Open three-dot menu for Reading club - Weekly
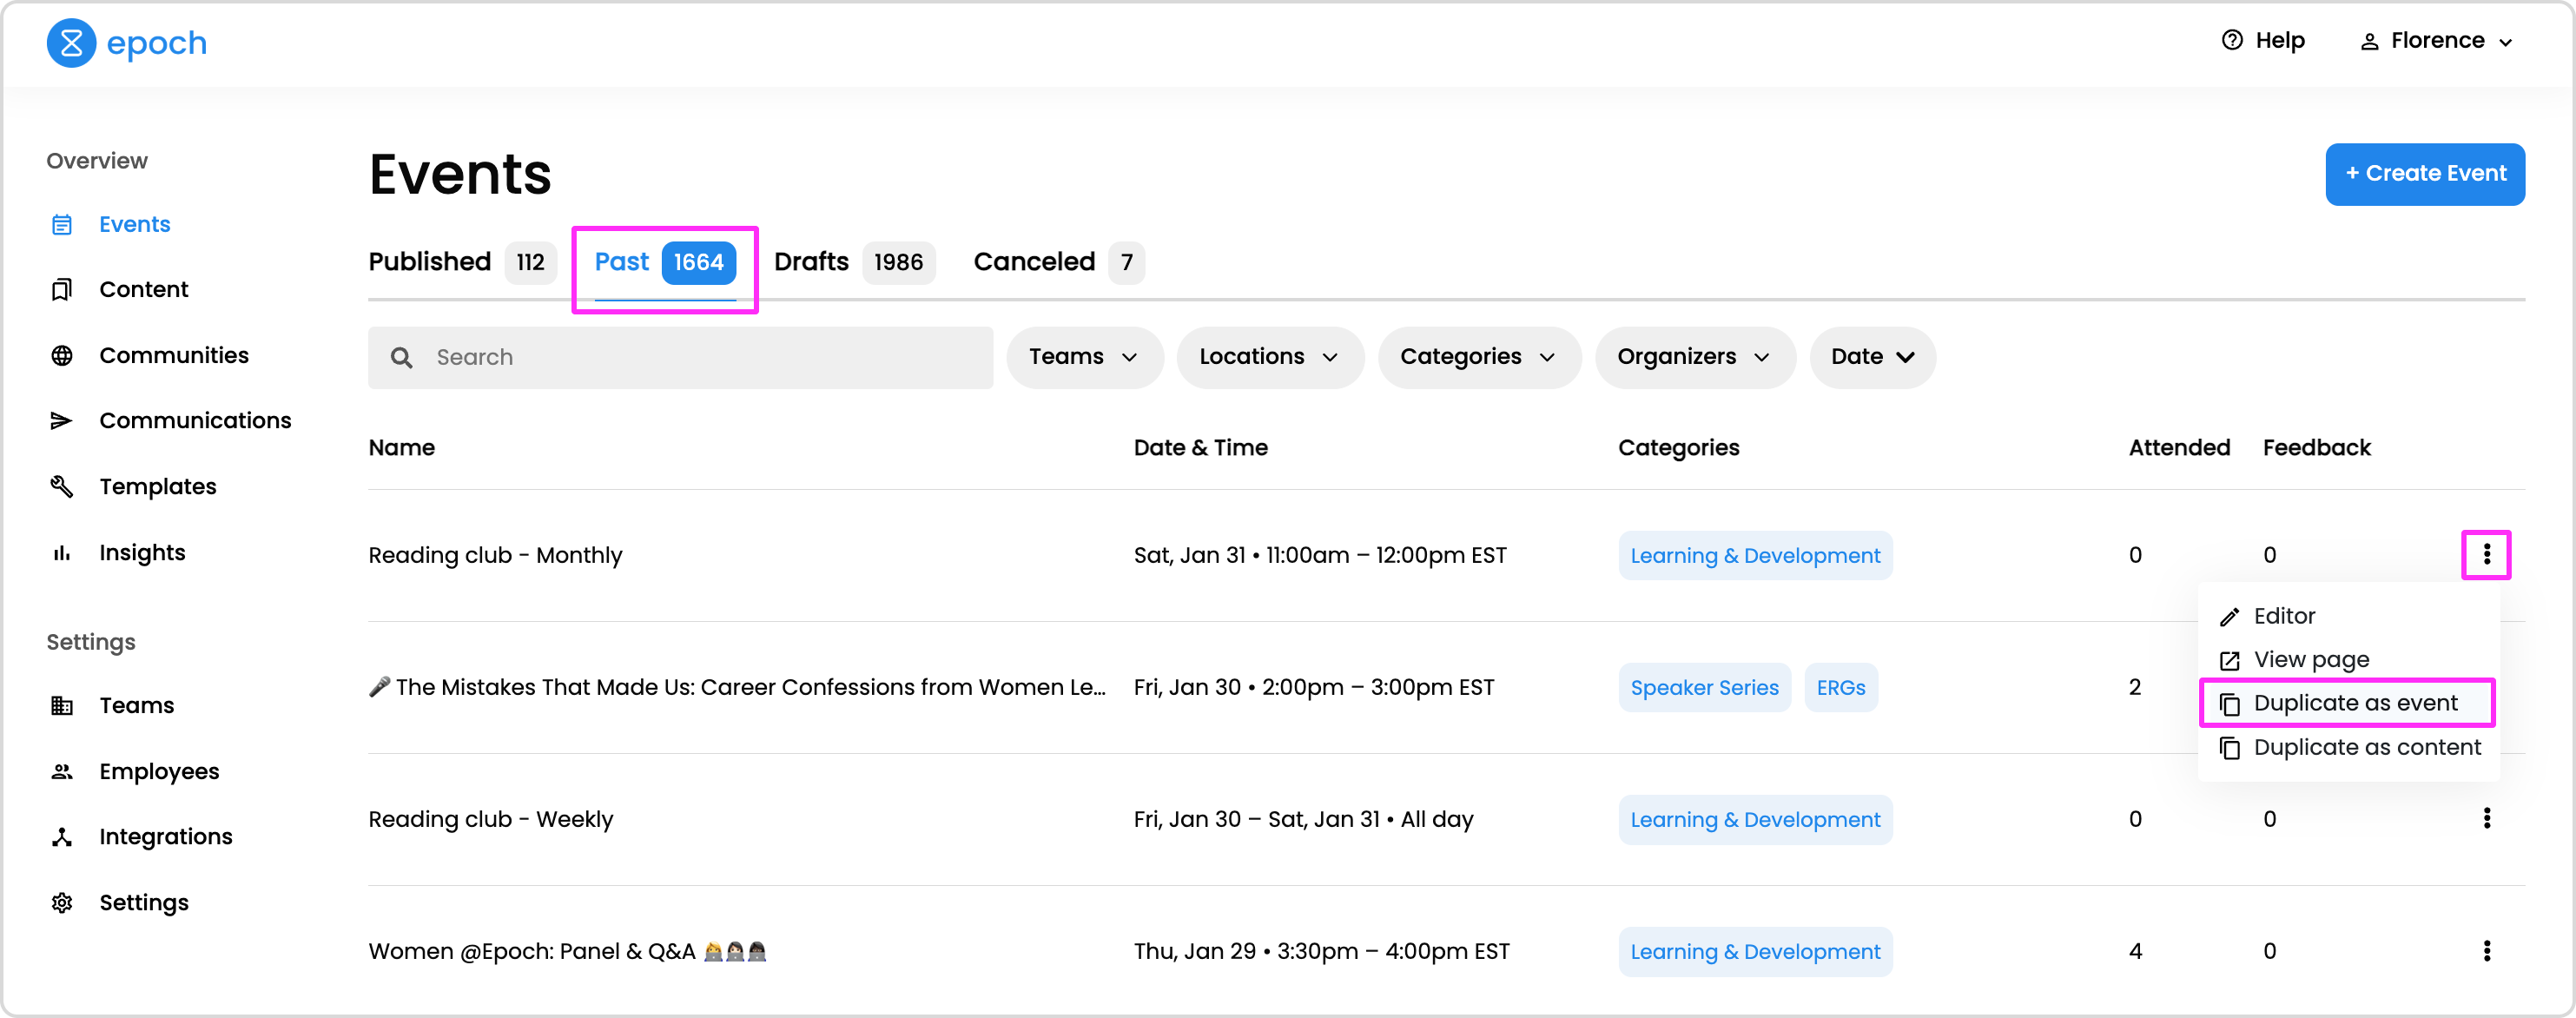Viewport: 2576px width, 1018px height. click(x=2486, y=818)
